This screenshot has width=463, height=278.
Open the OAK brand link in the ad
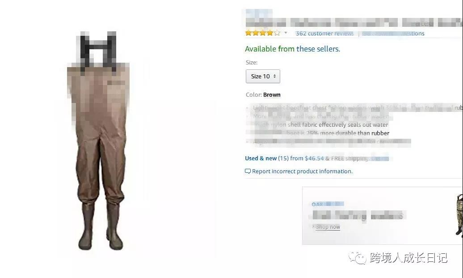328,204
